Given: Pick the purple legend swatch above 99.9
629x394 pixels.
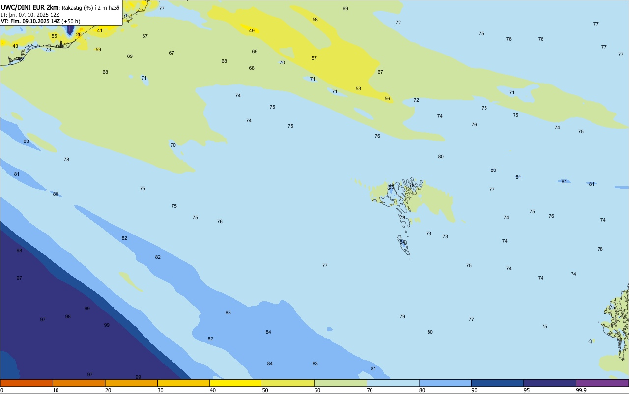Looking at the screenshot, I should (x=602, y=383).
